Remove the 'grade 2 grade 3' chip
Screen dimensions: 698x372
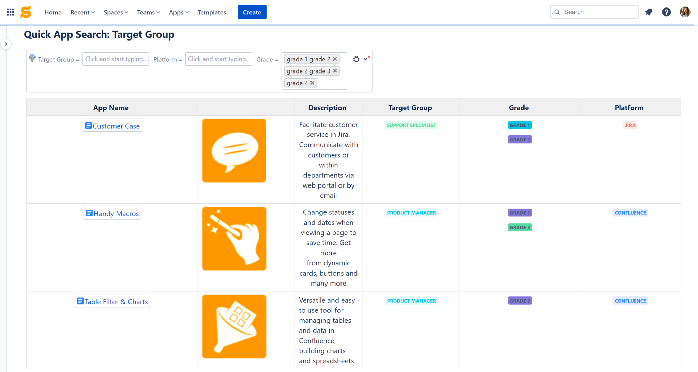(335, 71)
